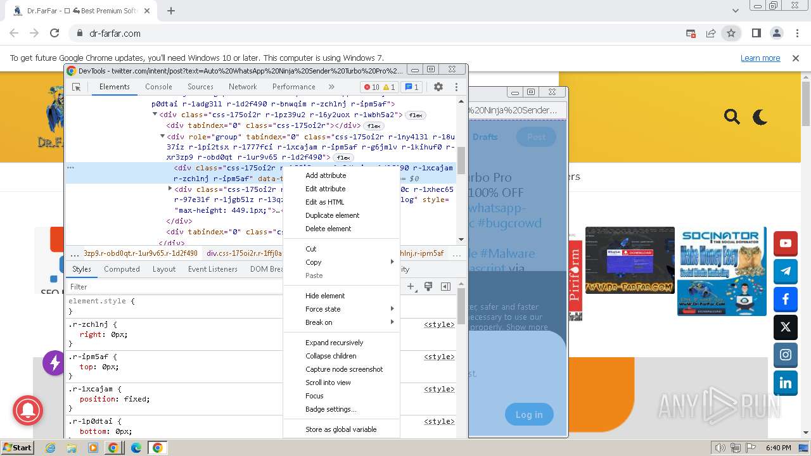
Task: Choose Collapse children
Action: click(342, 356)
